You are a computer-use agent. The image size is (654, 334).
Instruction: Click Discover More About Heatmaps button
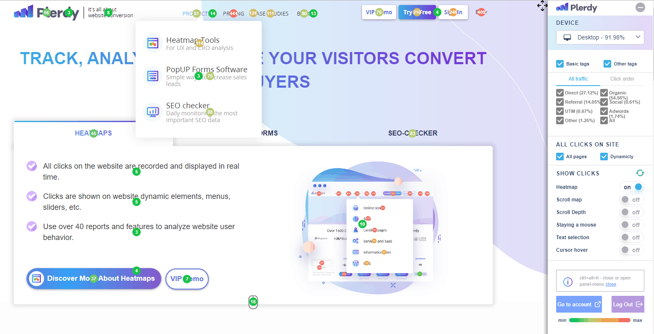point(94,279)
